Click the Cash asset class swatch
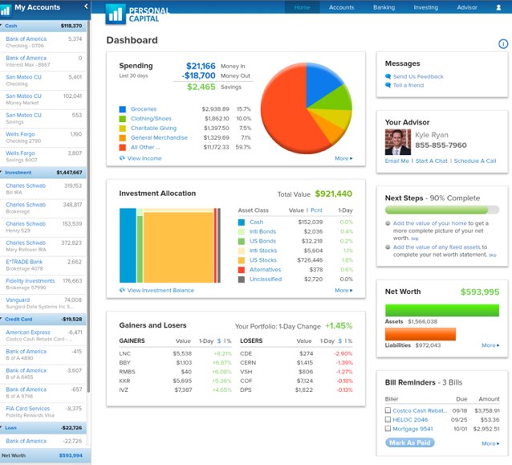The image size is (512, 465). click(242, 222)
